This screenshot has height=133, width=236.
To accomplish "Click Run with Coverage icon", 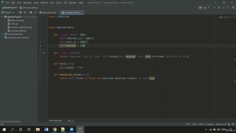I will click(x=223, y=7).
